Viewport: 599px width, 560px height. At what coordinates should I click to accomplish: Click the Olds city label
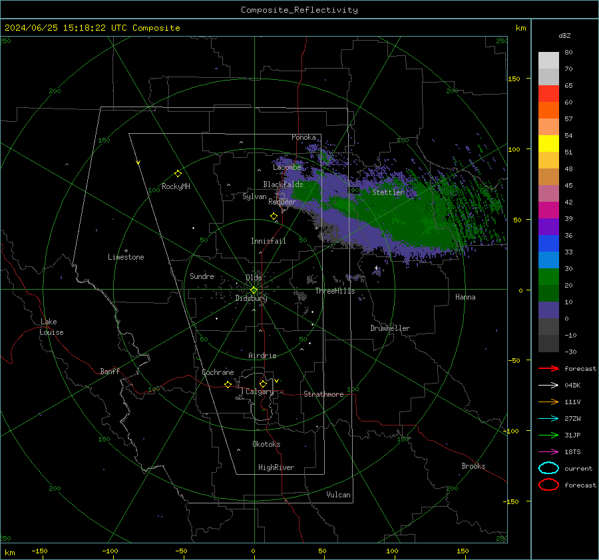pyautogui.click(x=254, y=278)
